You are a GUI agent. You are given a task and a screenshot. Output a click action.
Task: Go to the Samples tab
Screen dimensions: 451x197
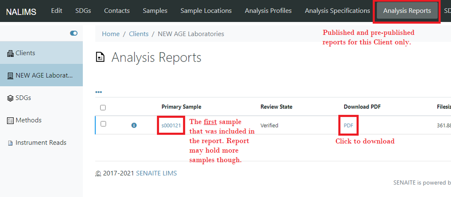click(155, 11)
